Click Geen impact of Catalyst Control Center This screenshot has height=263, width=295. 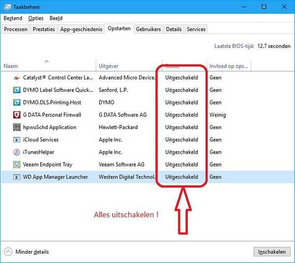pos(215,78)
